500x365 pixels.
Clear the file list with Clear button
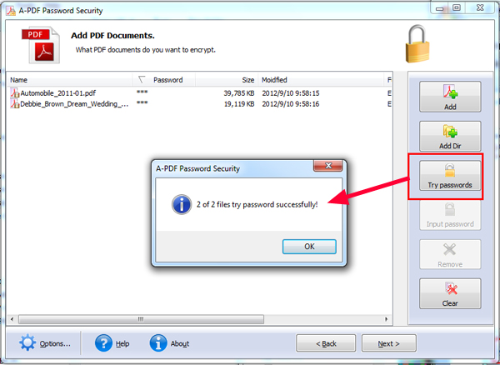(450, 293)
